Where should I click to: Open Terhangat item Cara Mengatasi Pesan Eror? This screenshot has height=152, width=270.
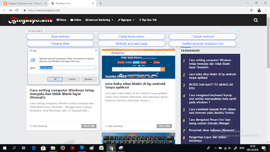point(210,122)
